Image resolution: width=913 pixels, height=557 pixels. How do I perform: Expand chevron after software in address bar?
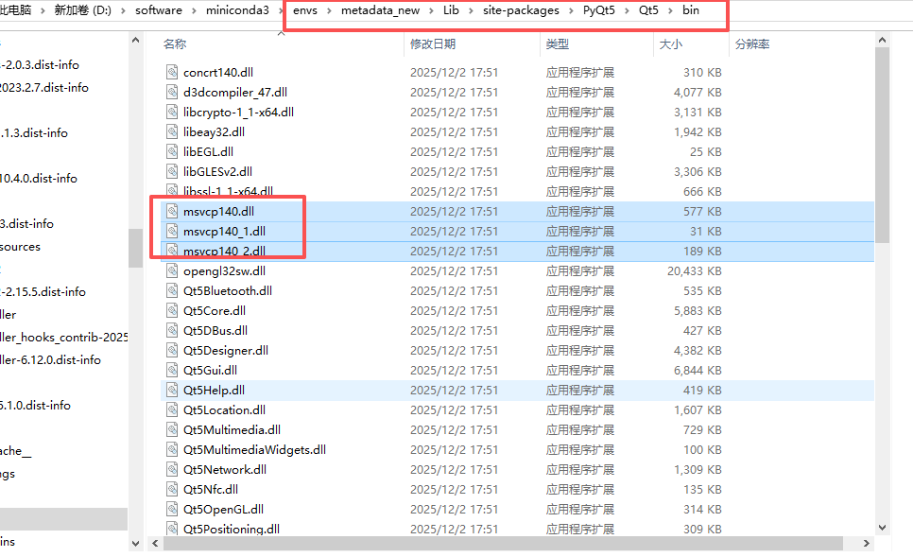[194, 11]
